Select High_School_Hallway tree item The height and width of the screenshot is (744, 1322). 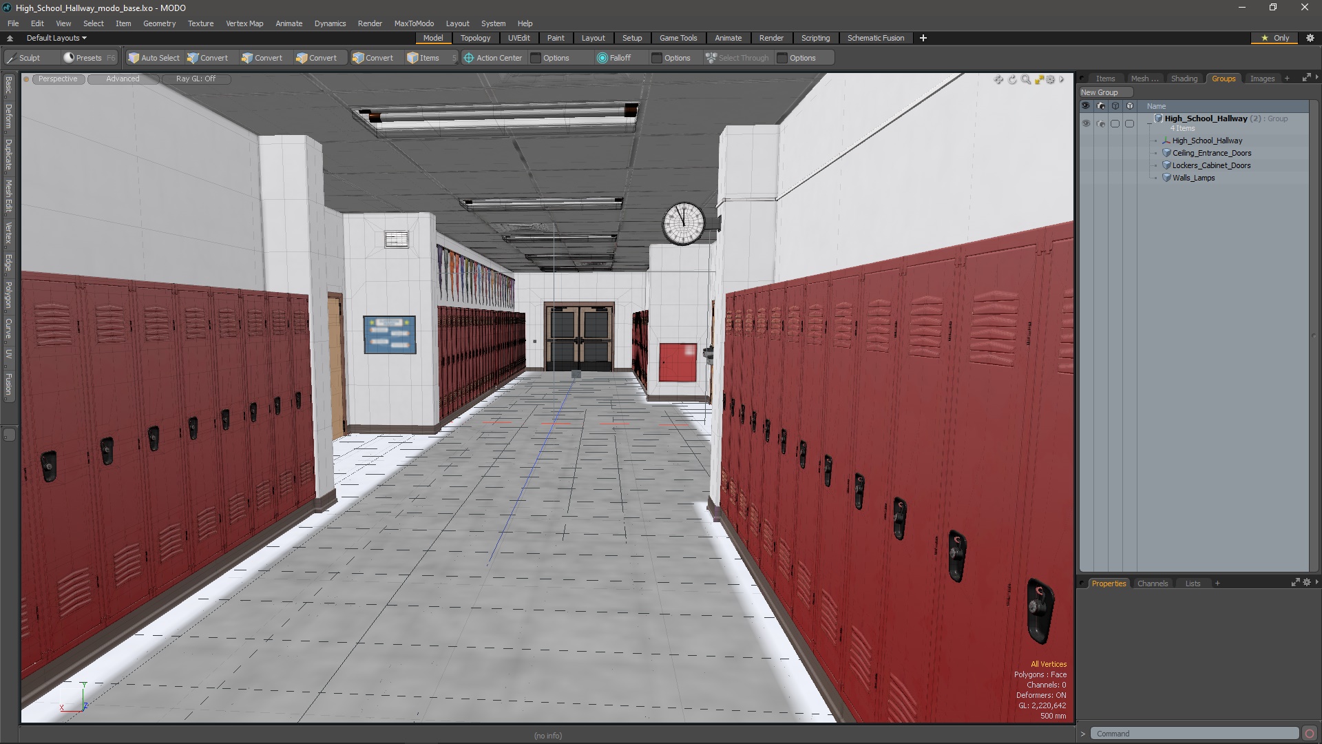(x=1207, y=140)
